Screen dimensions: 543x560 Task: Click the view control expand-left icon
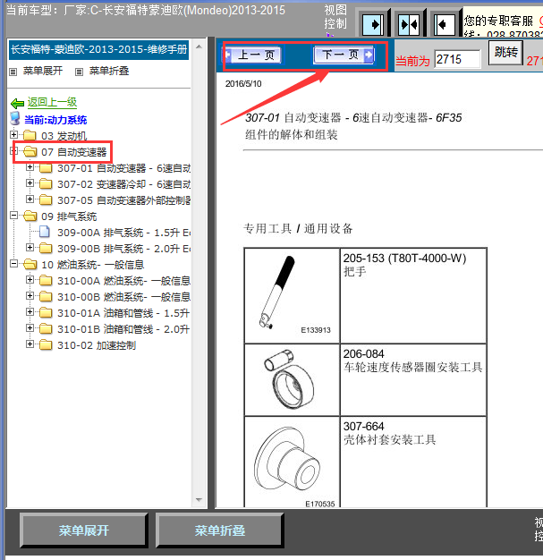pyautogui.click(x=445, y=25)
